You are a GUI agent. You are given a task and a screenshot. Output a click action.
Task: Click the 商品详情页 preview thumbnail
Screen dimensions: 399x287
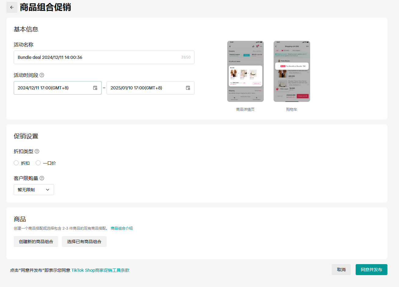245,71
